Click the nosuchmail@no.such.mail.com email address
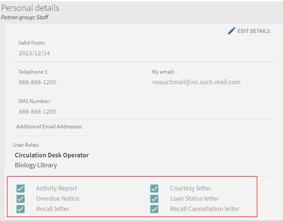 pos(196,82)
